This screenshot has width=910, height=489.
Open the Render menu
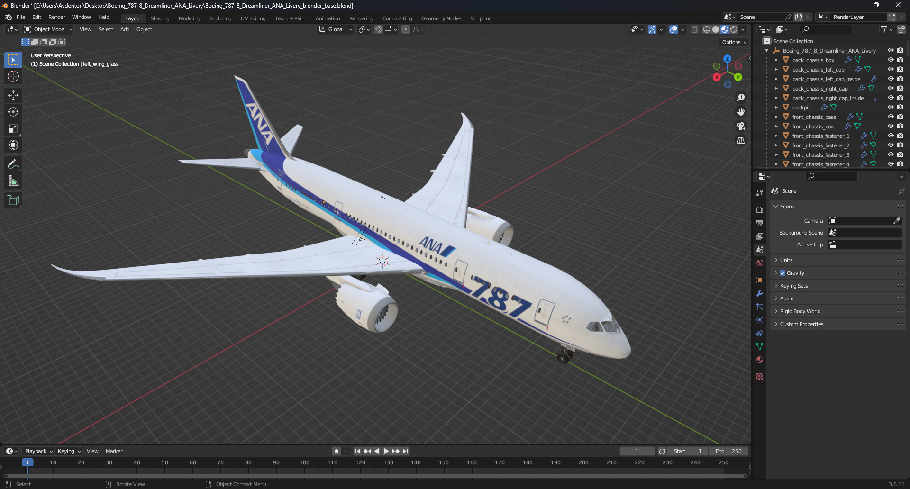coord(56,17)
